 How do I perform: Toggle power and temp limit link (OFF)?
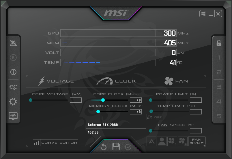coord(155,117)
